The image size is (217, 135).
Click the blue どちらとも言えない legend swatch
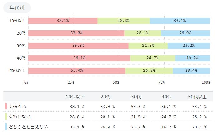click(6, 127)
